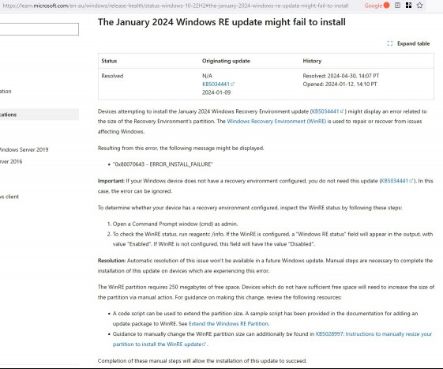Open KB5034441 link in the Devices attempting paragraph

click(x=327, y=111)
